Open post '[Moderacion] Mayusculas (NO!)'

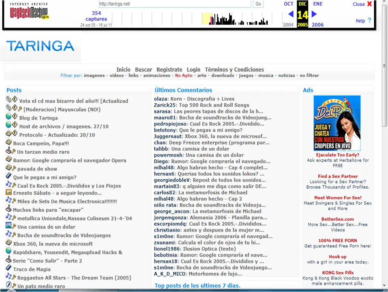pos(62,109)
